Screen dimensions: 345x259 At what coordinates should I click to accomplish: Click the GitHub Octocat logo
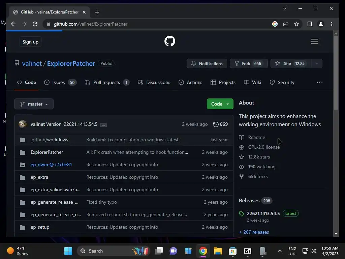[170, 41]
